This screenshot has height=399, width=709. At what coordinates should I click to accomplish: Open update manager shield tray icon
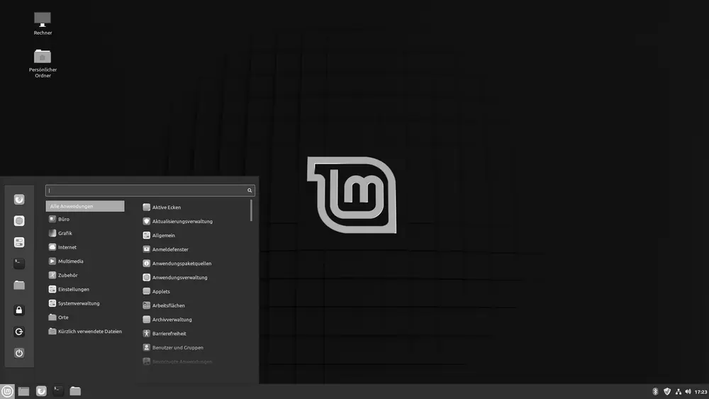[x=667, y=392]
